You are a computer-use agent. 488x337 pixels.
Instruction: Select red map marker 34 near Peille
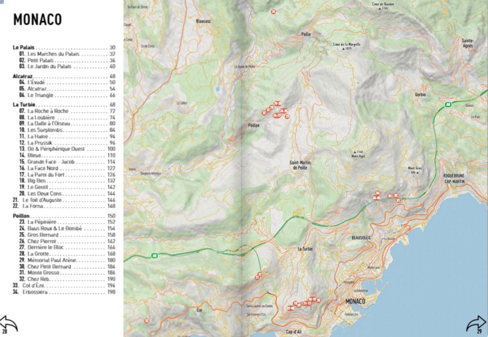(273, 12)
